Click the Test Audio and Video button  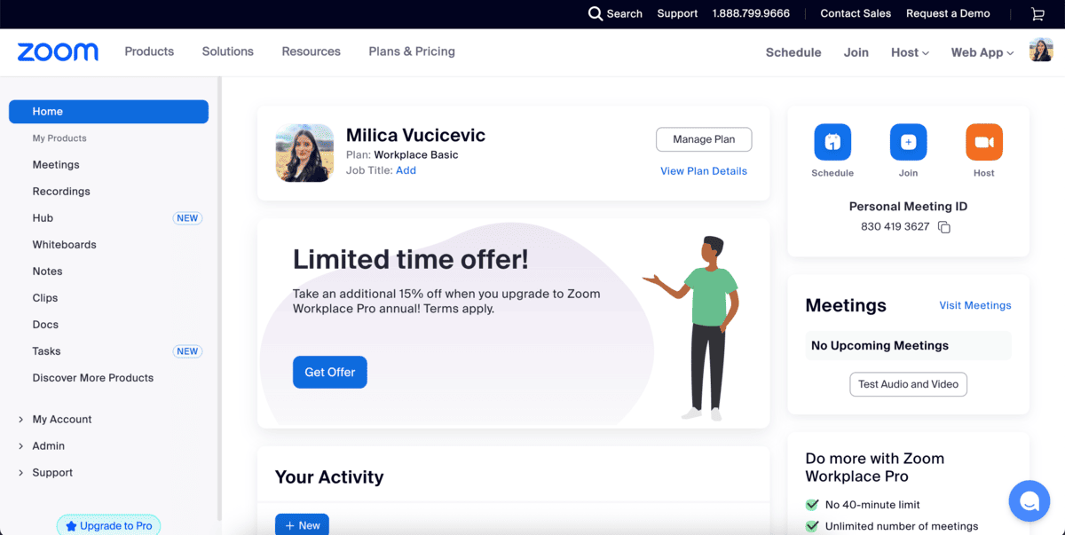(908, 384)
